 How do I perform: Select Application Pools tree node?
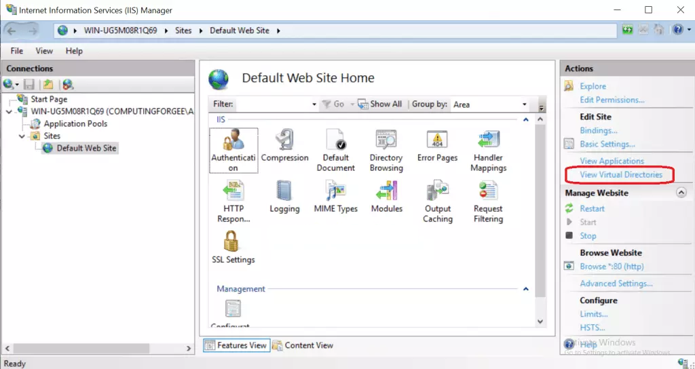tap(75, 123)
